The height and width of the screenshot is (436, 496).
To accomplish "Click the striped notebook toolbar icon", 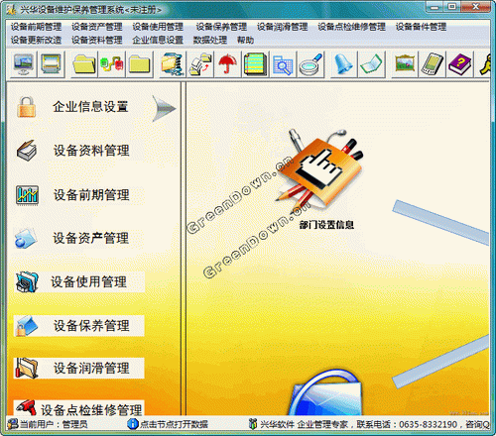I will tap(255, 64).
